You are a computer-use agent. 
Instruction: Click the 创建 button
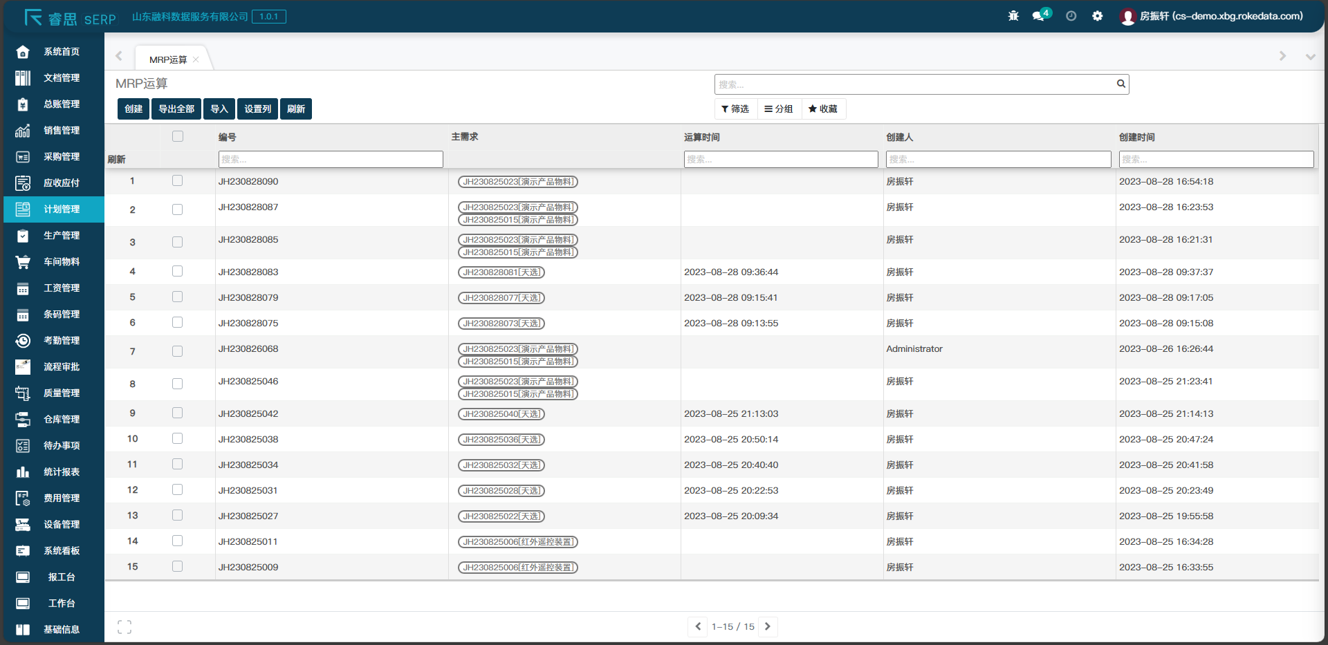pyautogui.click(x=133, y=109)
